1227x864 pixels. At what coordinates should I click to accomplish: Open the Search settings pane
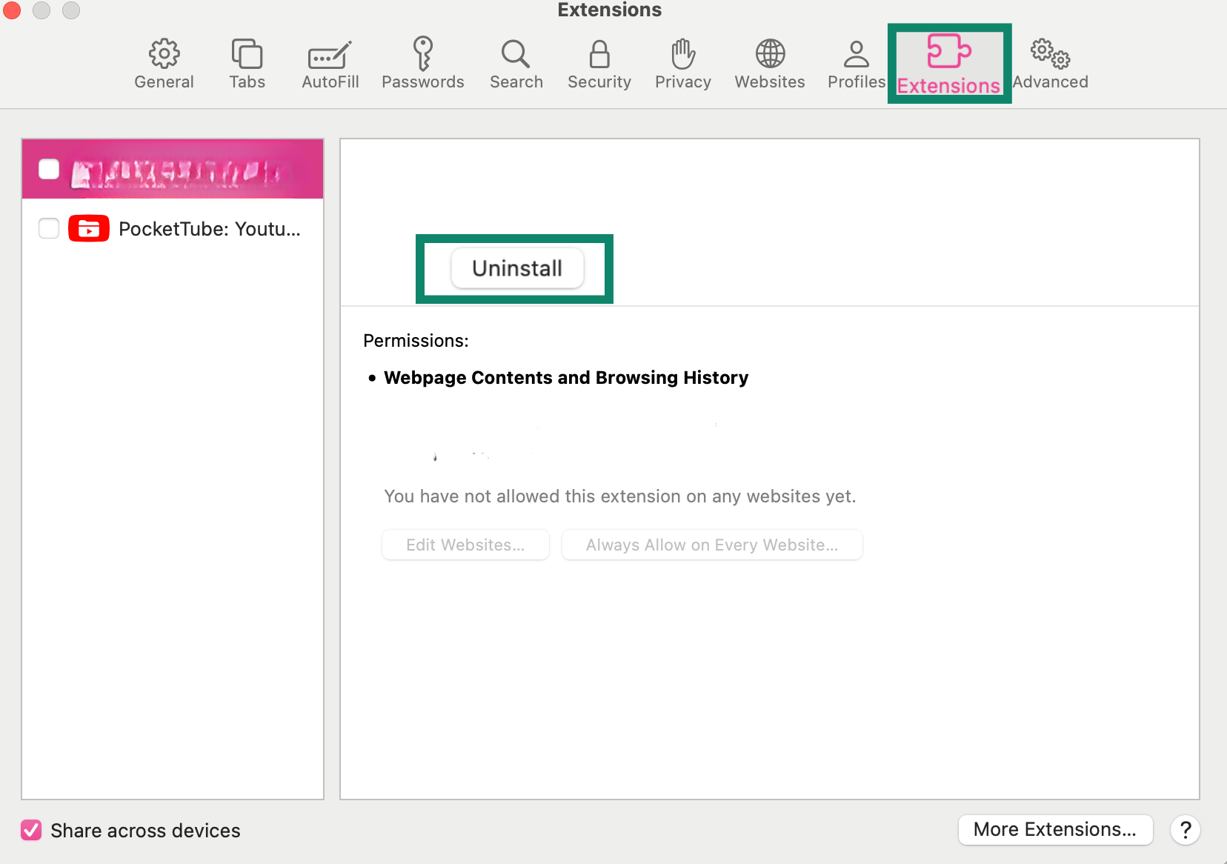point(516,63)
